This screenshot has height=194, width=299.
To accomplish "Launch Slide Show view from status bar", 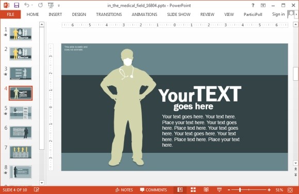I will coord(219,189).
